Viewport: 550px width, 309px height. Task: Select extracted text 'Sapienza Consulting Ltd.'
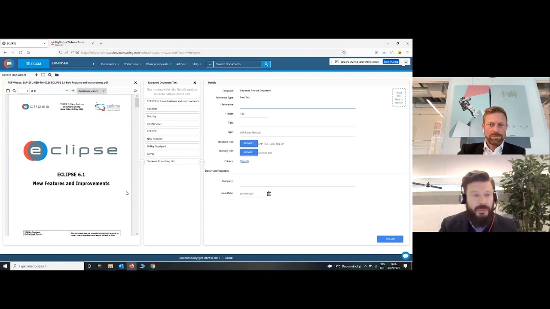coord(173,161)
